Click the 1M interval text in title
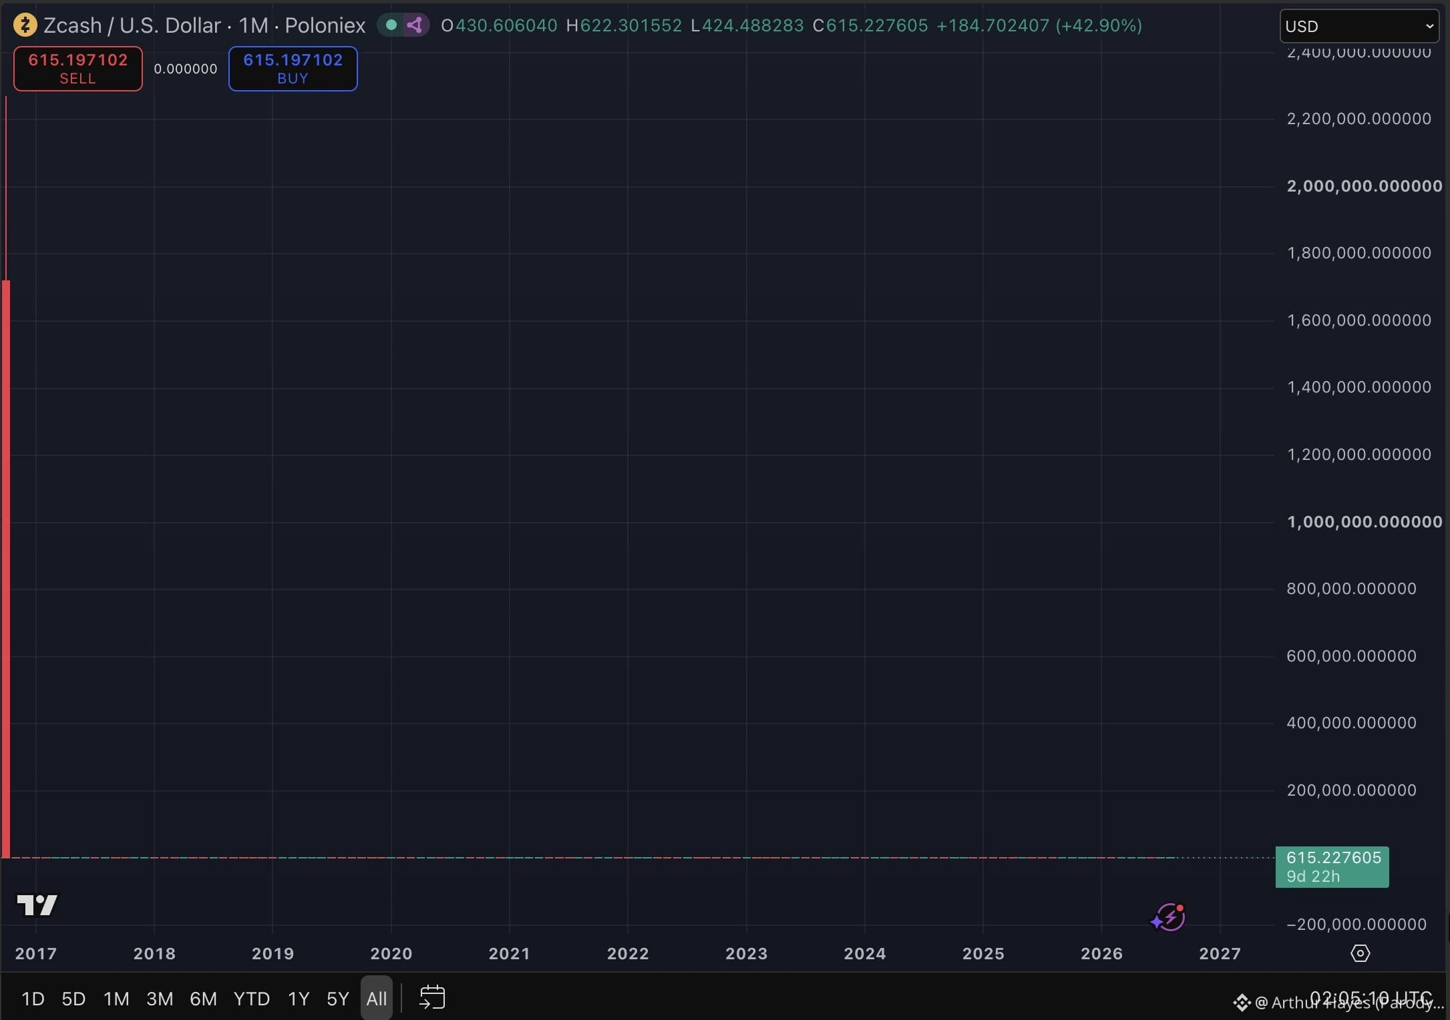The height and width of the screenshot is (1020, 1450). click(x=253, y=25)
